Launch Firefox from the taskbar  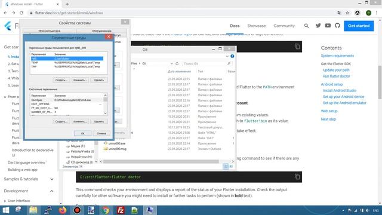[x=63, y=210]
